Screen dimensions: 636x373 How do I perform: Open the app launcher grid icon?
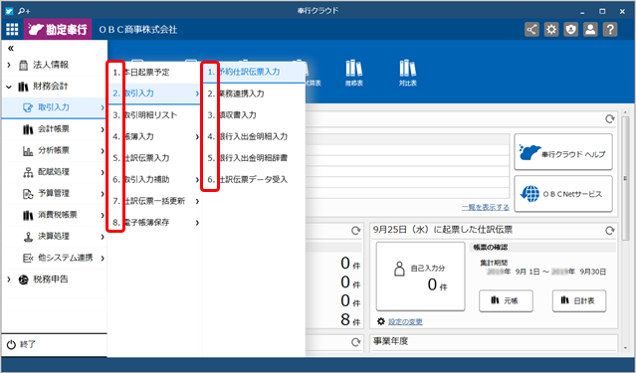[12, 29]
